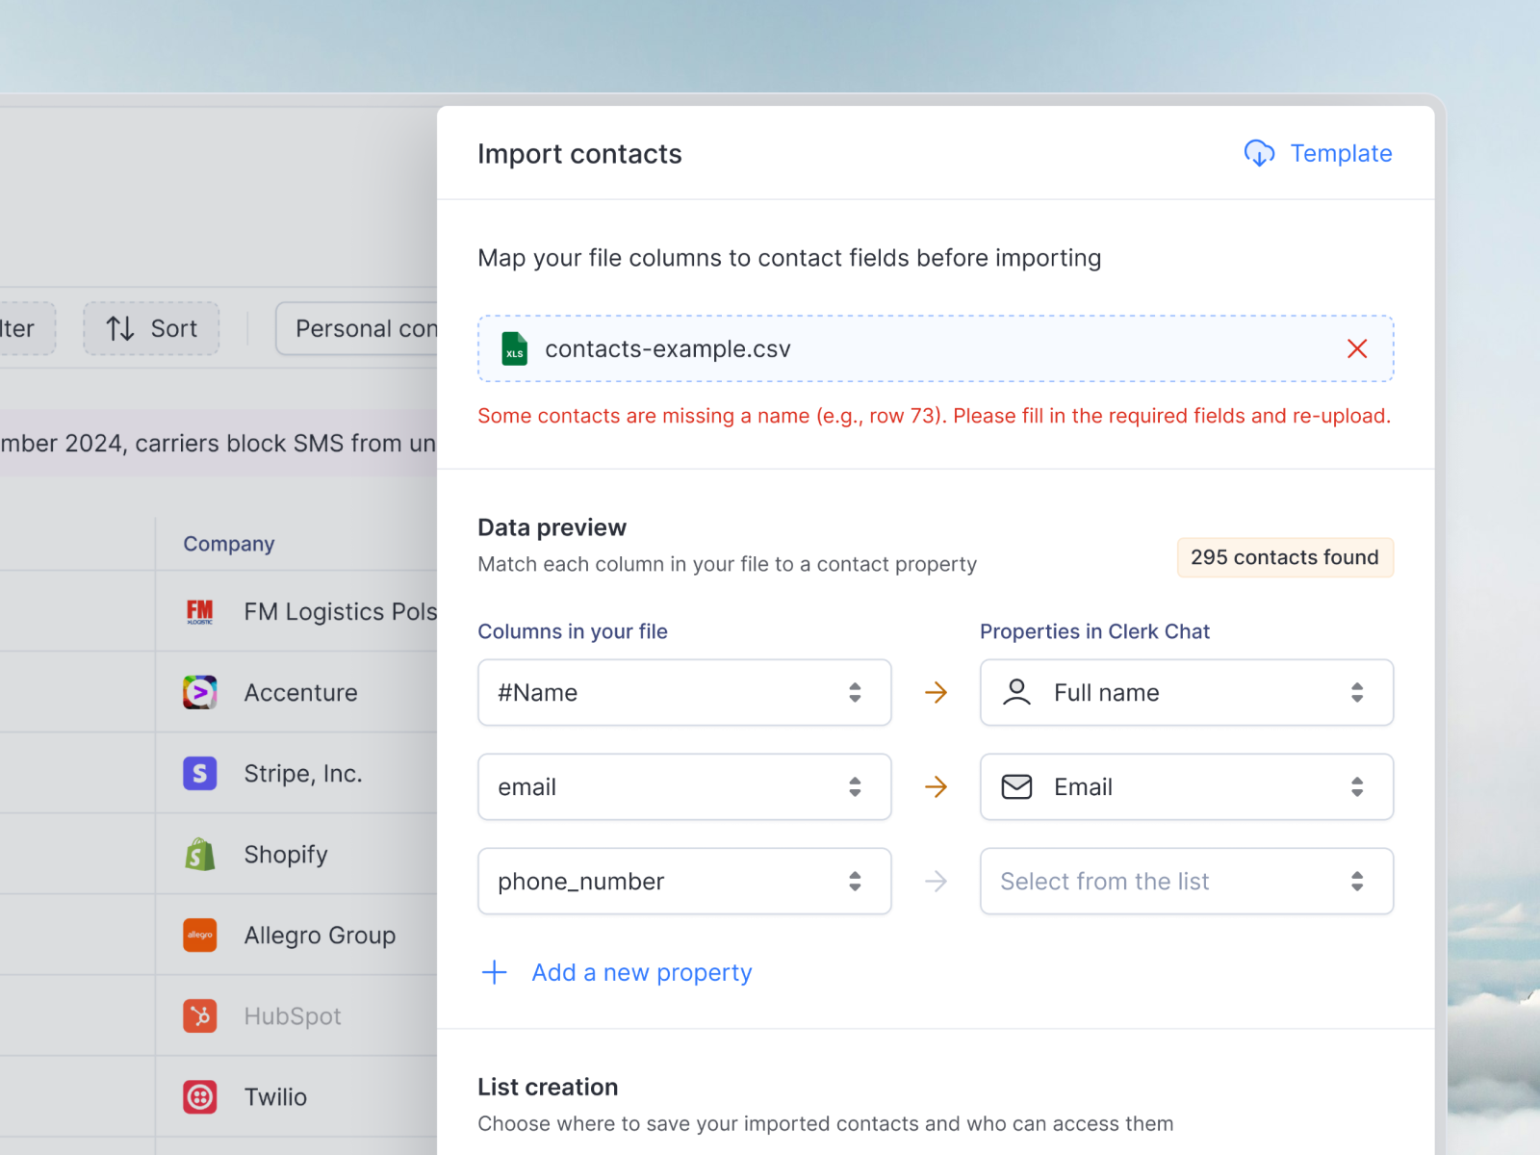Click the envelope icon beside Email
This screenshot has width=1540, height=1155.
tap(1016, 786)
